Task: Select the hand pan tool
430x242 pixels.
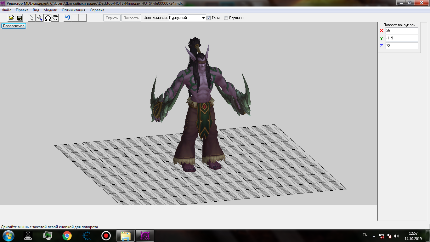Action: (x=55, y=18)
